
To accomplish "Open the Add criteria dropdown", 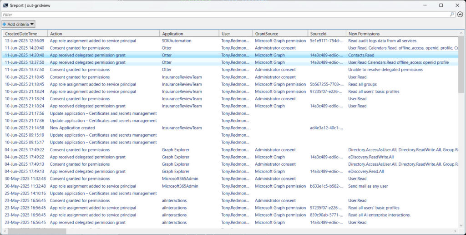I will (18, 24).
